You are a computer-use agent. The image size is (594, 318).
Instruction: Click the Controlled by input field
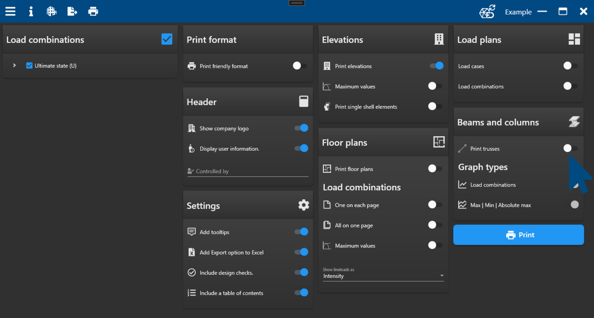click(248, 171)
